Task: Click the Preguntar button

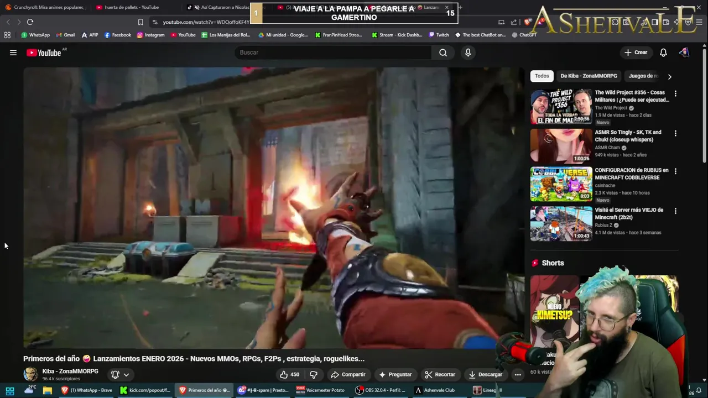Action: tap(395, 374)
